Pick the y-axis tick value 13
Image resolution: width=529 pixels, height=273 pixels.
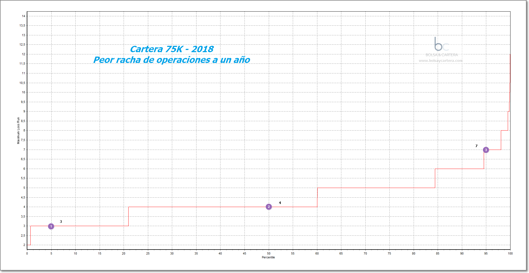click(23, 35)
